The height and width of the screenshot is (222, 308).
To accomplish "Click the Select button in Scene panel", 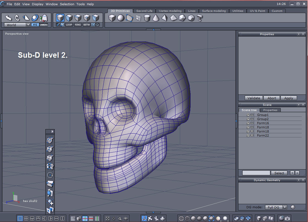I will 279,173.
